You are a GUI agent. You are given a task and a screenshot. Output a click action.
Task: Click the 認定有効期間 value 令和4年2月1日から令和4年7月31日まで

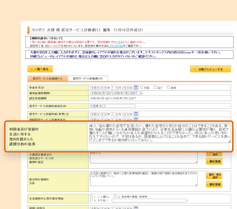pyautogui.click(x=113, y=98)
